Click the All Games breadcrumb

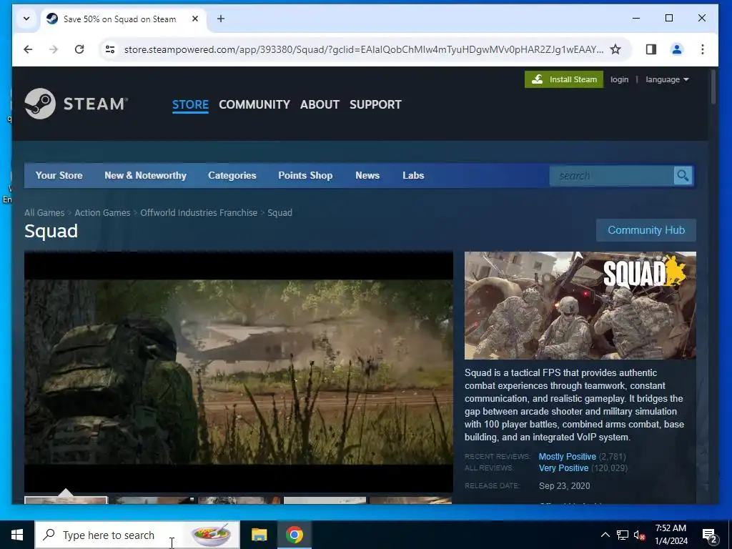[44, 213]
